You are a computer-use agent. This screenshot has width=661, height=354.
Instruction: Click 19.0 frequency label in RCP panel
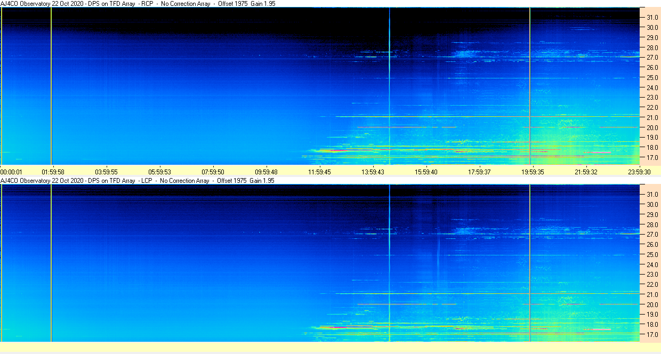652,138
